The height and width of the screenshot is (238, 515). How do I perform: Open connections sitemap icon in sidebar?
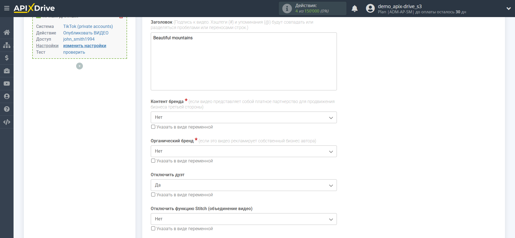pyautogui.click(x=7, y=45)
